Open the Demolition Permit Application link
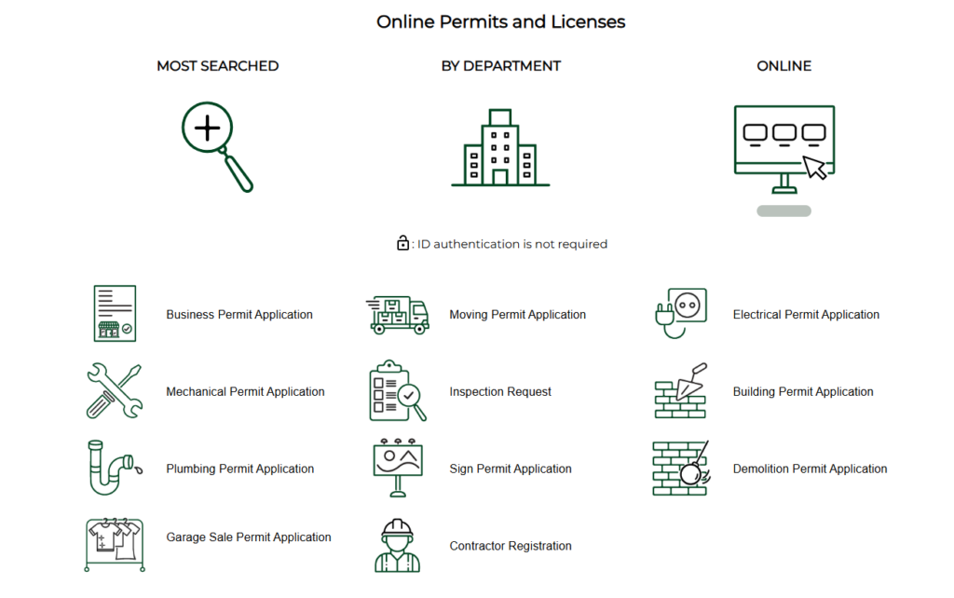The image size is (954, 598). (810, 469)
